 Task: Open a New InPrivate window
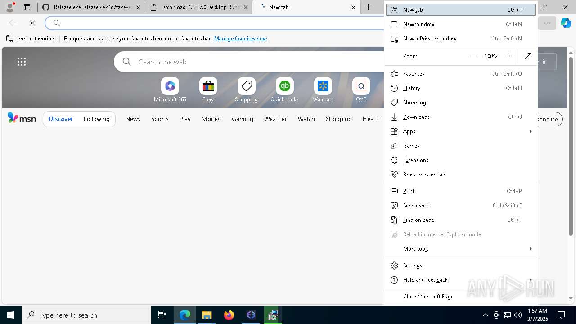461,39
